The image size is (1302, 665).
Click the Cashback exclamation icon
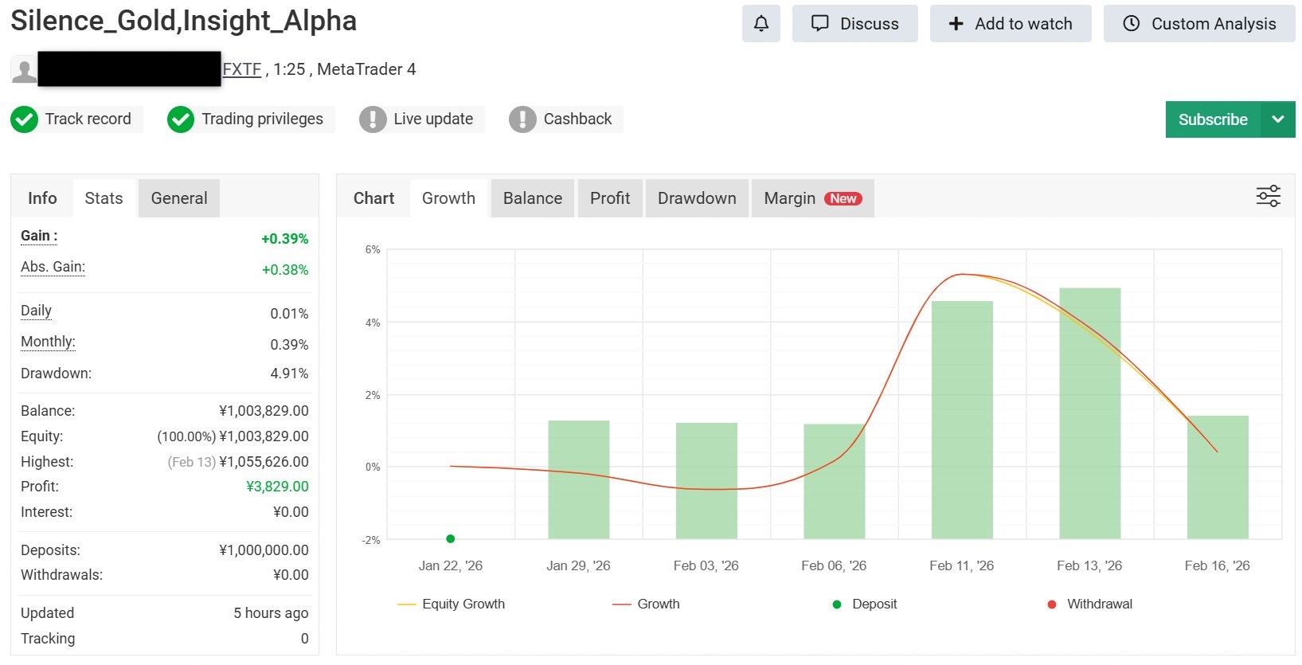522,119
